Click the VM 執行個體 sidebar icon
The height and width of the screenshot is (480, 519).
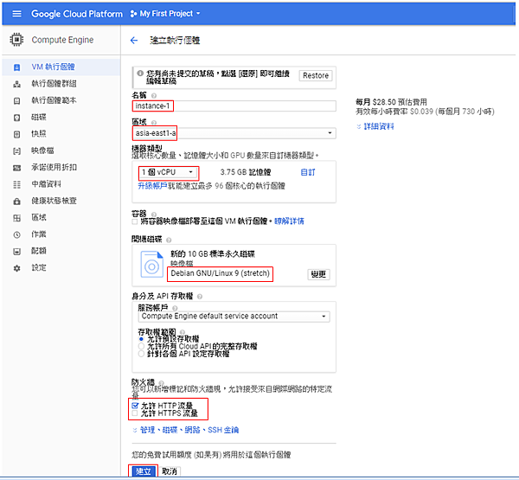[x=16, y=67]
